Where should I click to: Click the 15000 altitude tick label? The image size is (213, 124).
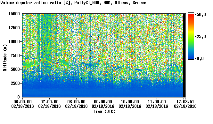point(14,14)
